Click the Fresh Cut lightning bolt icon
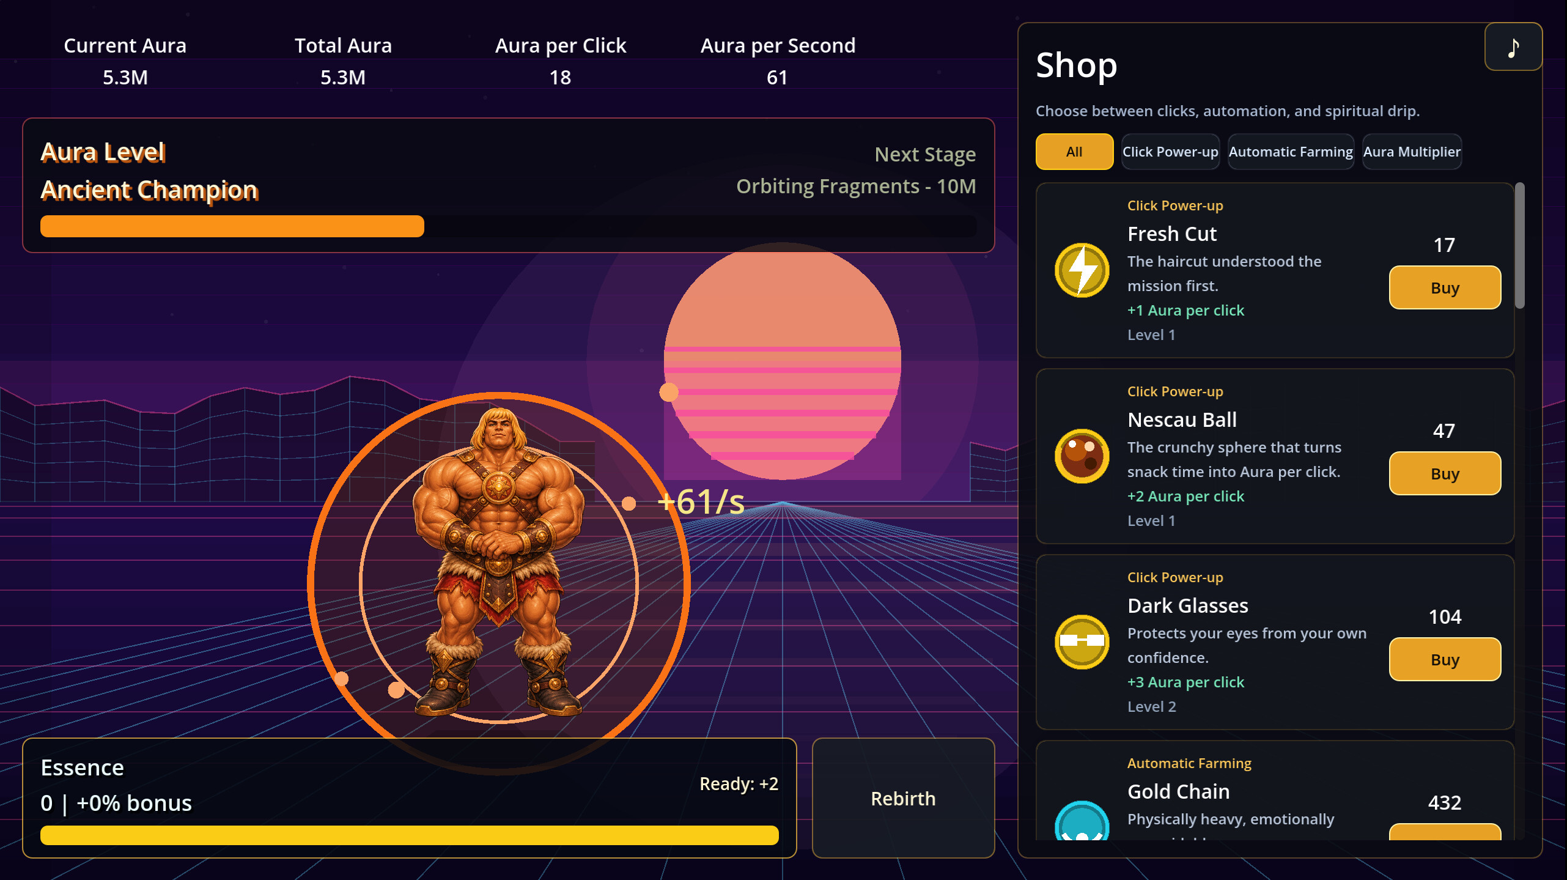 point(1082,270)
